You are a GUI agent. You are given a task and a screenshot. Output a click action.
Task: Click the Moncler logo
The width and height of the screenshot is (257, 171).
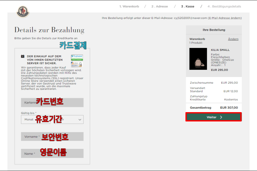pos(23,12)
